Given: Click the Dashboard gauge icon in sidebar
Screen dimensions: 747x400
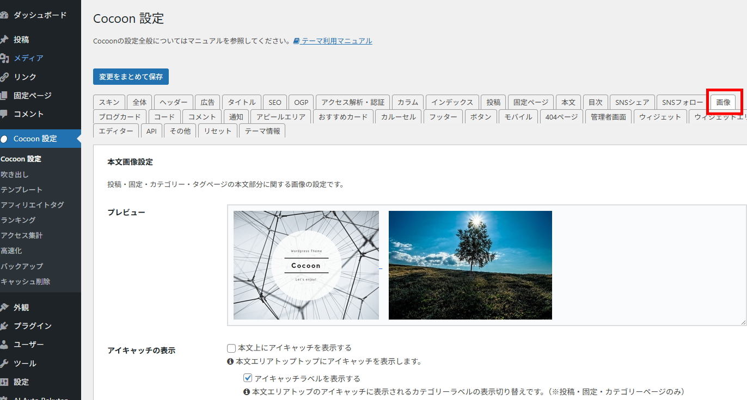Looking at the screenshot, I should tap(4, 15).
